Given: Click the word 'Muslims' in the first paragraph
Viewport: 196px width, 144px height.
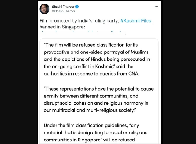Looking at the screenshot, I should (139, 52).
